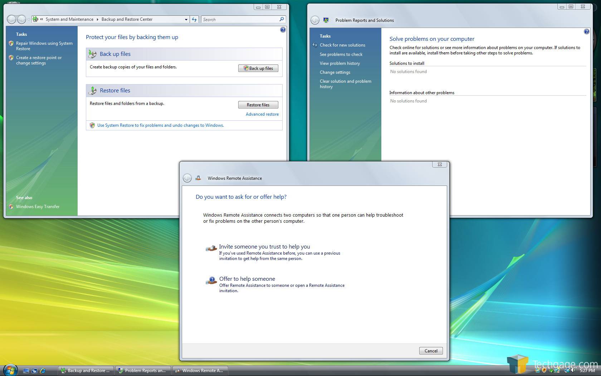The image size is (601, 376).
Task: Click Use System Restore to fix problems link
Action: pyautogui.click(x=161, y=125)
